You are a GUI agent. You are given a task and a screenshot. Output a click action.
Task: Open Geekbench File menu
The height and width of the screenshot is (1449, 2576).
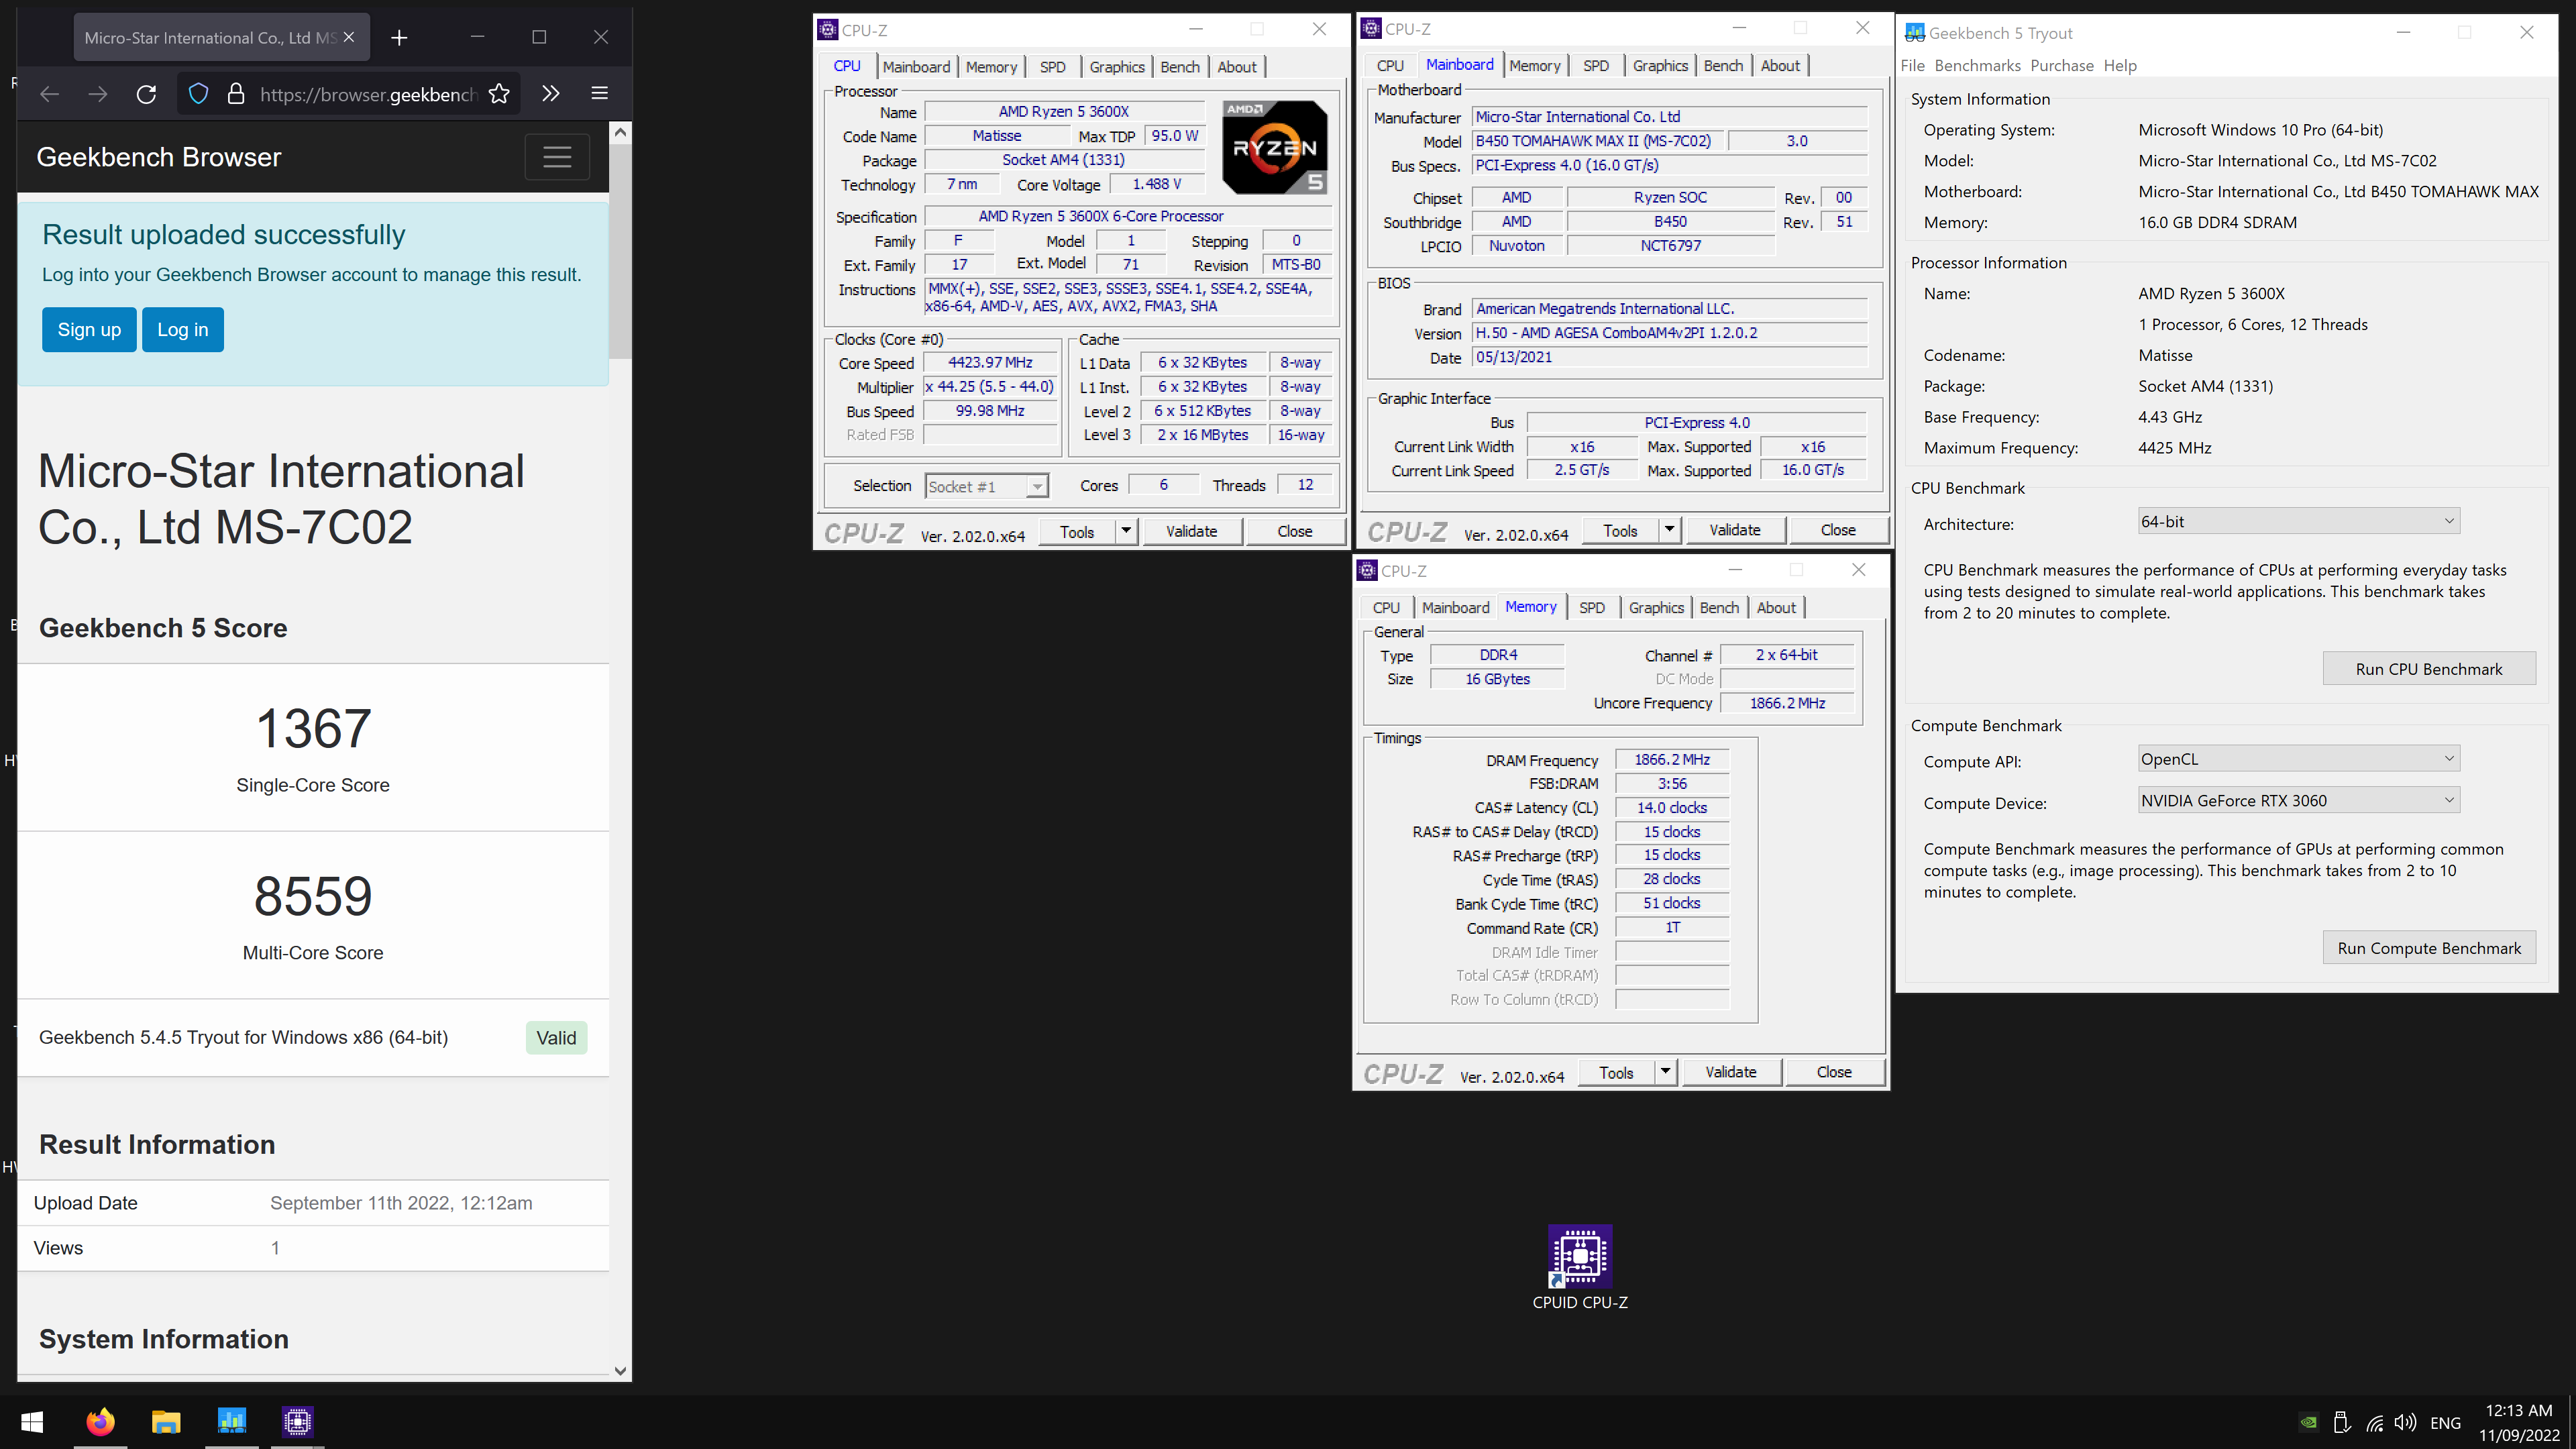[x=1912, y=66]
